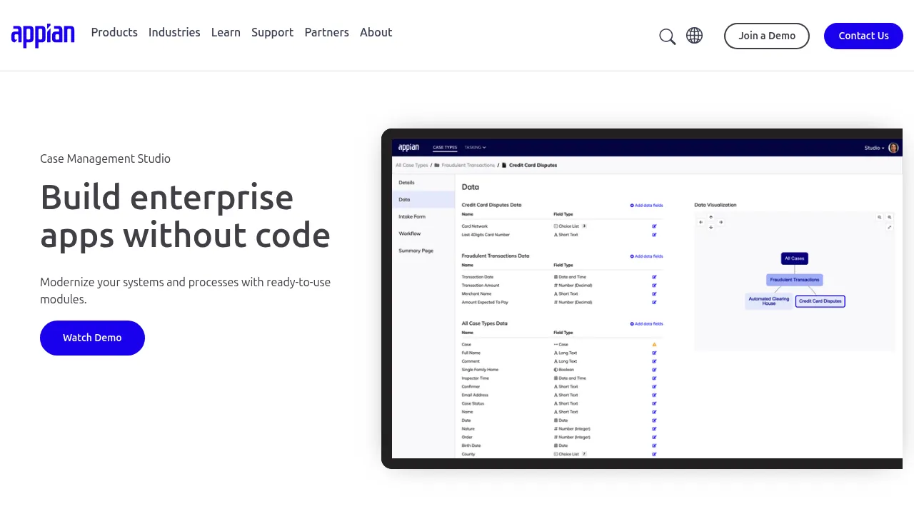
Task: Open the Partners menu
Action: coord(326,32)
